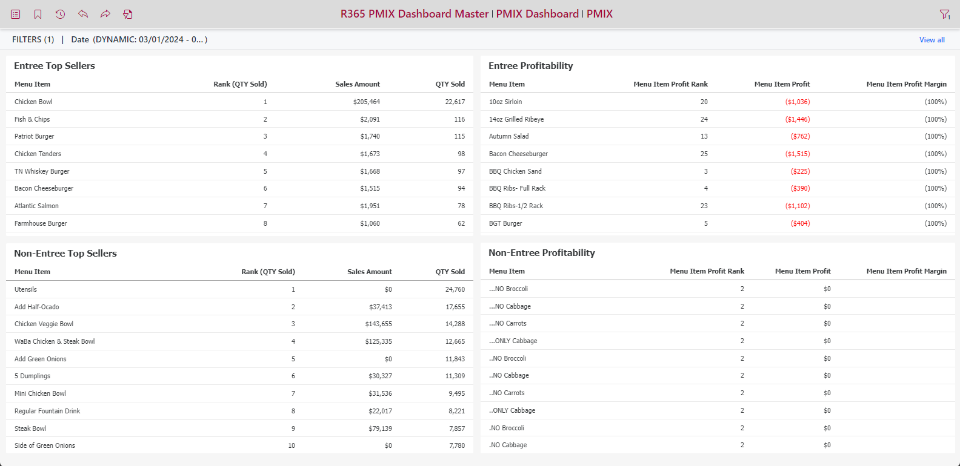Sort Entree Top Sellers by Rank (QTY Sold)

point(240,84)
